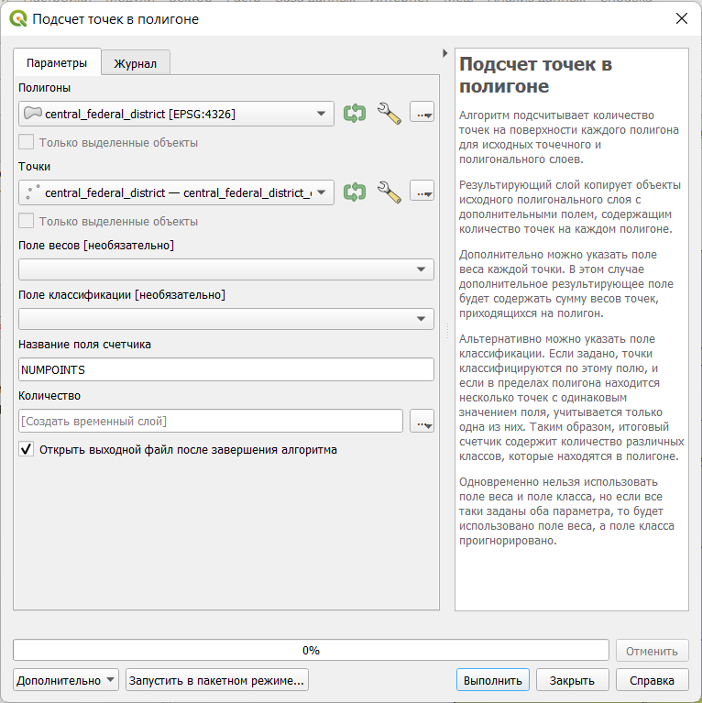Click the NUMPOINTS field name input

pos(226,369)
